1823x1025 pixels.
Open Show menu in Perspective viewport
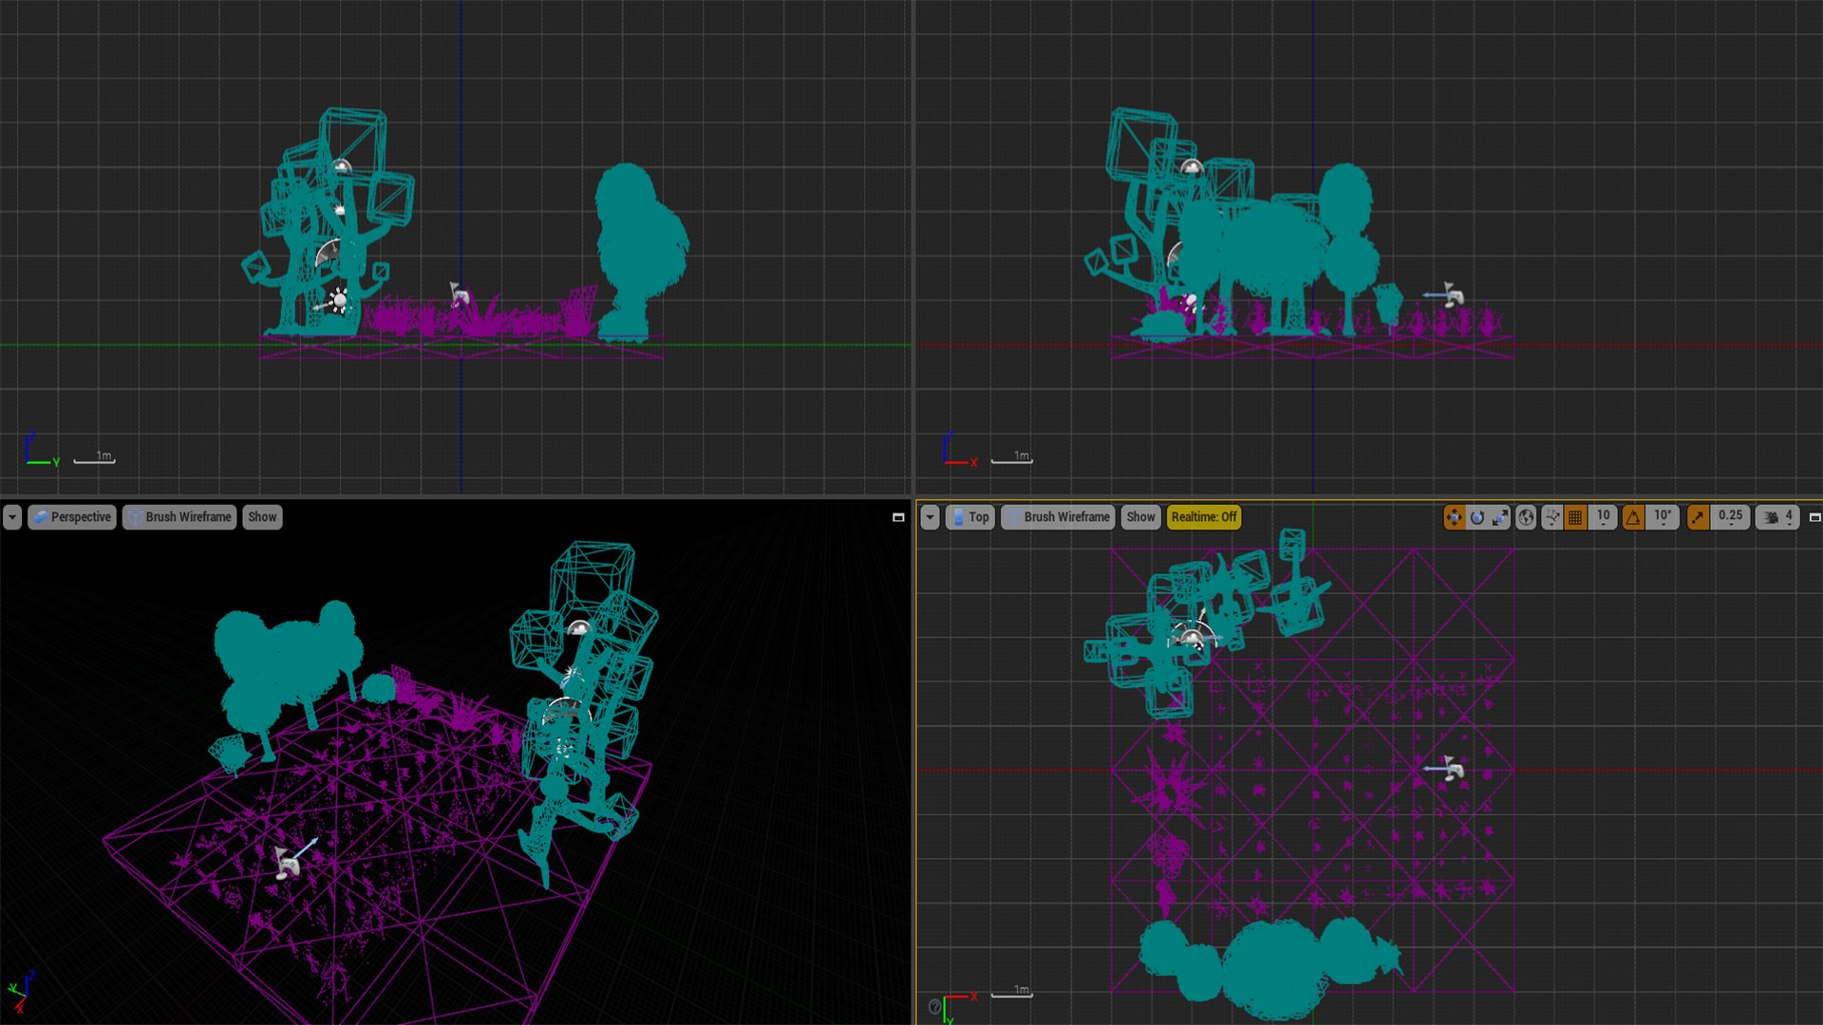262,517
